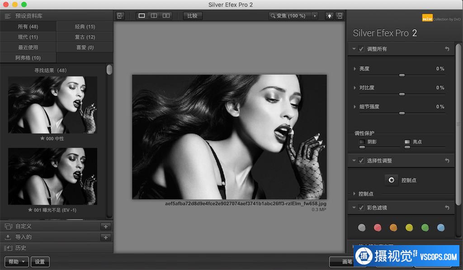Select single image view
The width and height of the screenshot is (463, 270).
tap(142, 16)
